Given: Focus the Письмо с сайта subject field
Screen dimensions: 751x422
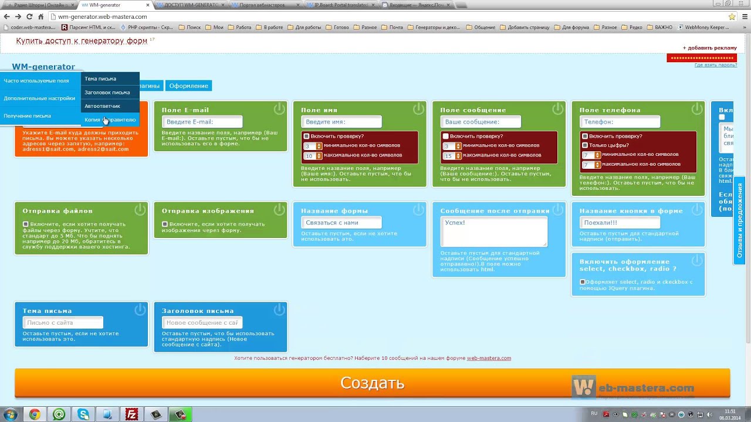Looking at the screenshot, I should point(63,322).
